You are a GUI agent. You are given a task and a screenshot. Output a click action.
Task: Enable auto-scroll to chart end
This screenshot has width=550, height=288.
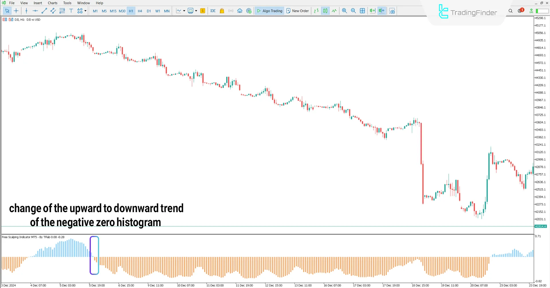372,11
